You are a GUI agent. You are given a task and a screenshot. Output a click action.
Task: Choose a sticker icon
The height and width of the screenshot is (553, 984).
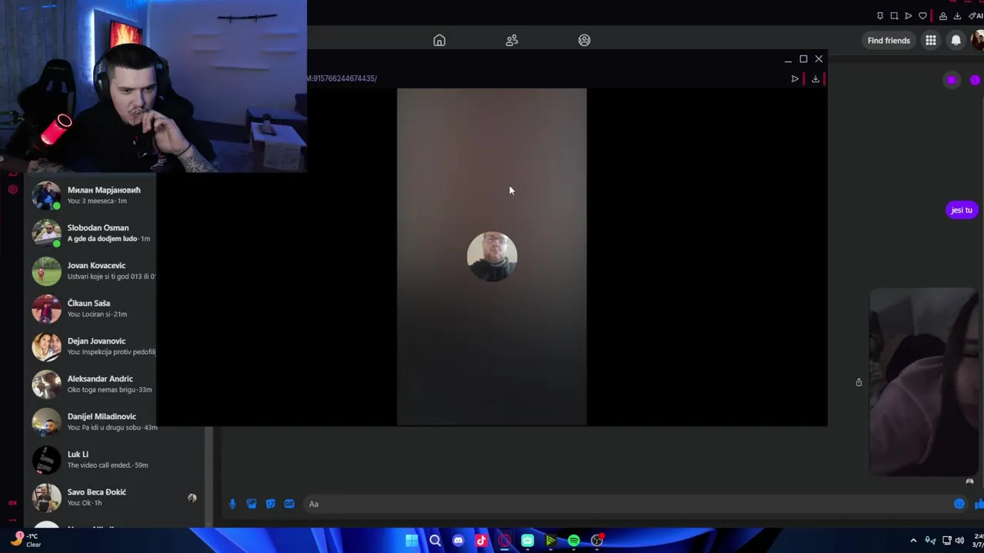tap(271, 504)
